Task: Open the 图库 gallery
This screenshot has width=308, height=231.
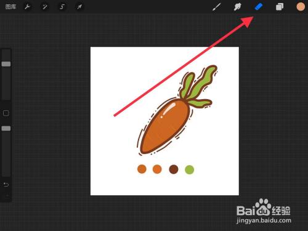Action: click(x=10, y=7)
